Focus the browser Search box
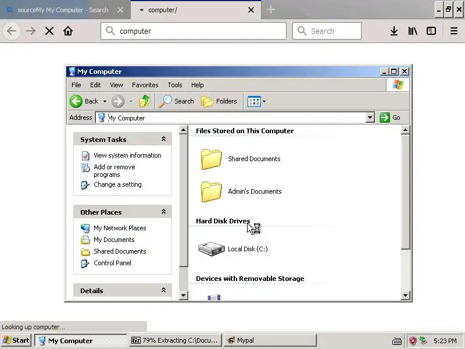Image resolution: width=465 pixels, height=349 pixels. coord(327,31)
